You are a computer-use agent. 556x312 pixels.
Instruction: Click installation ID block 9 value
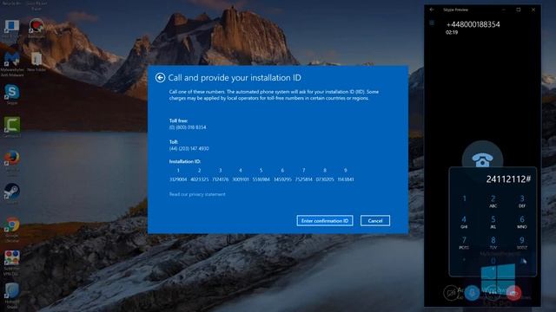tap(346, 179)
